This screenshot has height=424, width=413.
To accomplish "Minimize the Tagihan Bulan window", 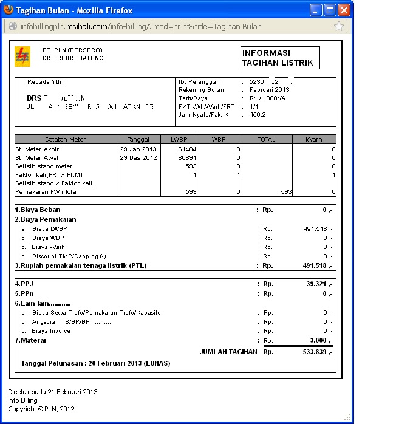I will click(x=315, y=10).
